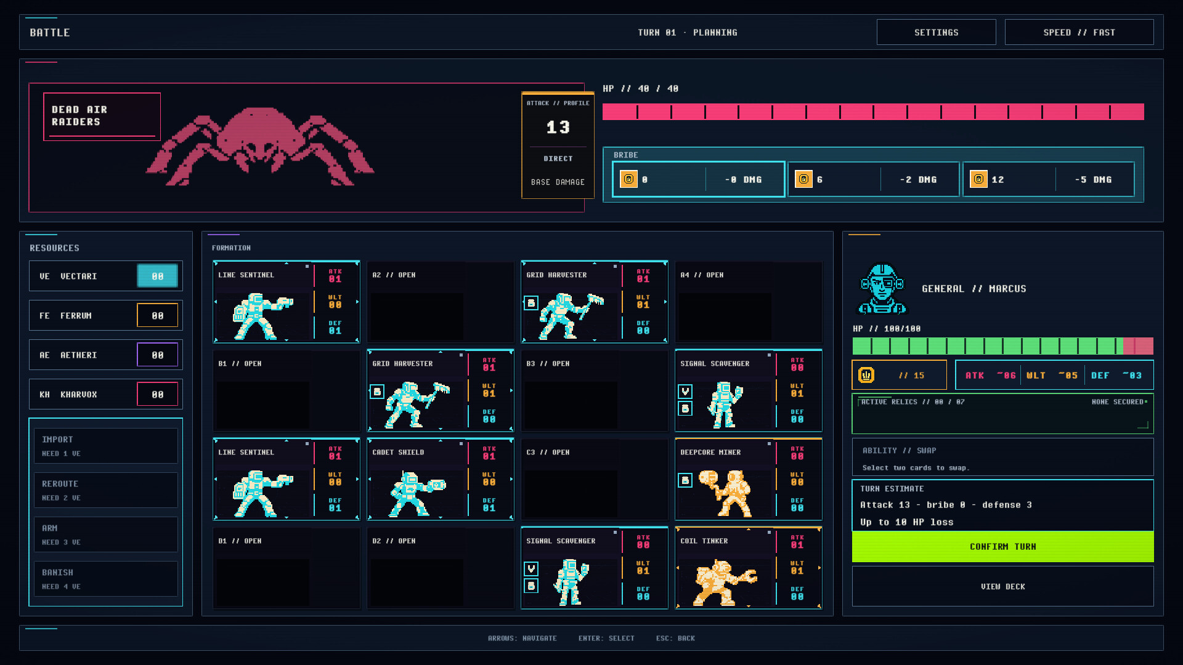The width and height of the screenshot is (1183, 665).
Task: Click the V badge on Signal Scavenger beside B3
Action: pyautogui.click(x=685, y=392)
